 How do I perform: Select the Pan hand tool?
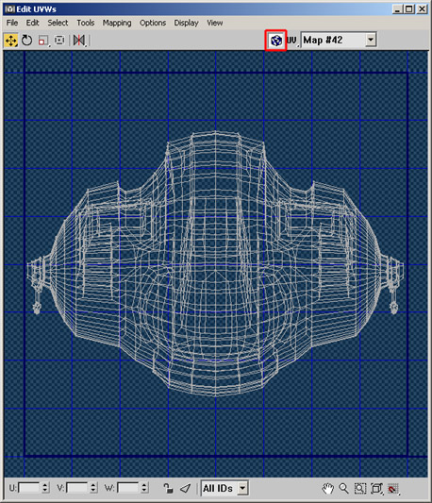tap(327, 489)
